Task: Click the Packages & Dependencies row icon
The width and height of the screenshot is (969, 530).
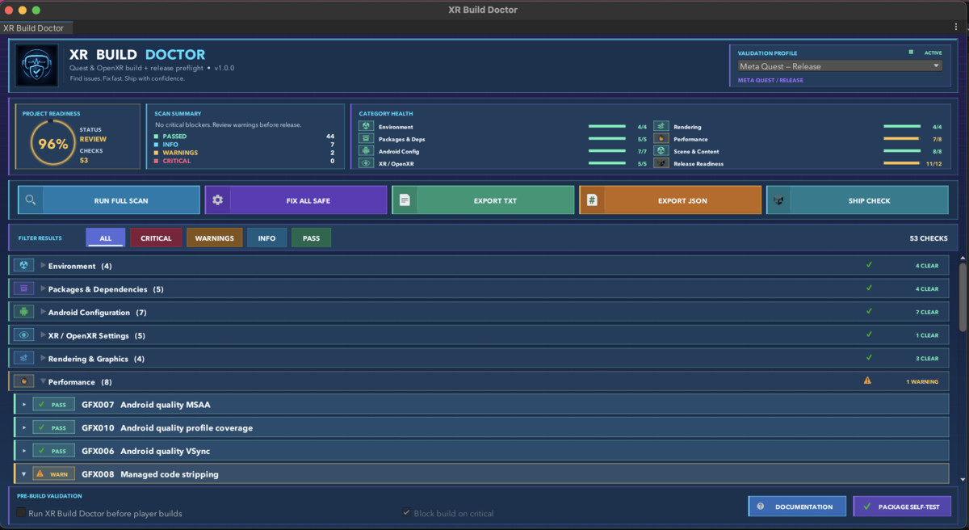Action: (23, 288)
